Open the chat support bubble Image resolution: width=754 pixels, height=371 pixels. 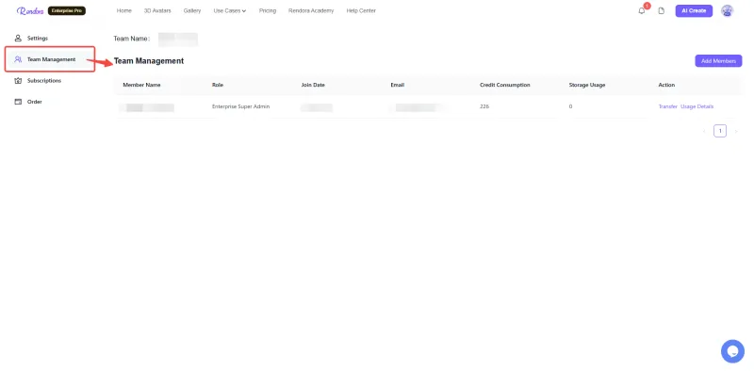click(732, 351)
